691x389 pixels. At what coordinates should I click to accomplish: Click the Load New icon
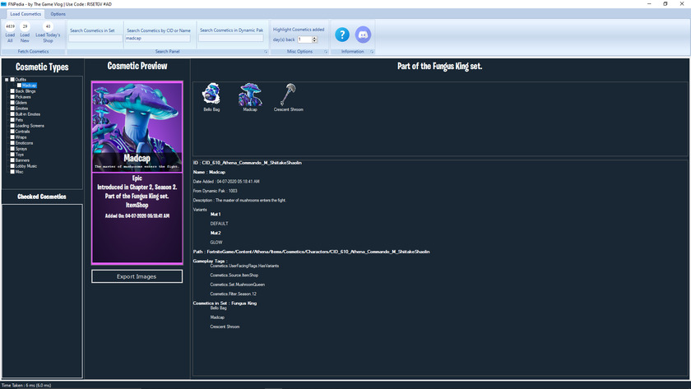point(26,27)
